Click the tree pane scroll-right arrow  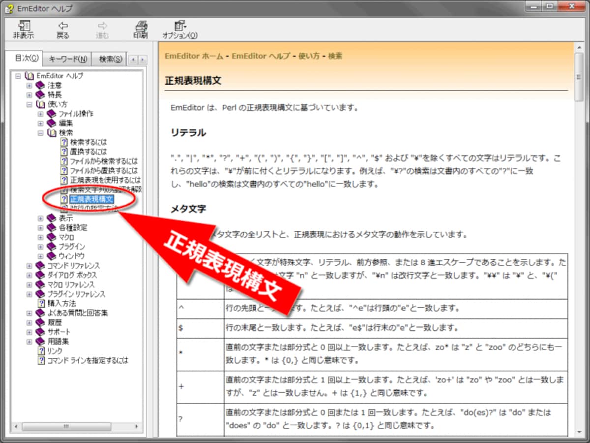tap(137, 427)
